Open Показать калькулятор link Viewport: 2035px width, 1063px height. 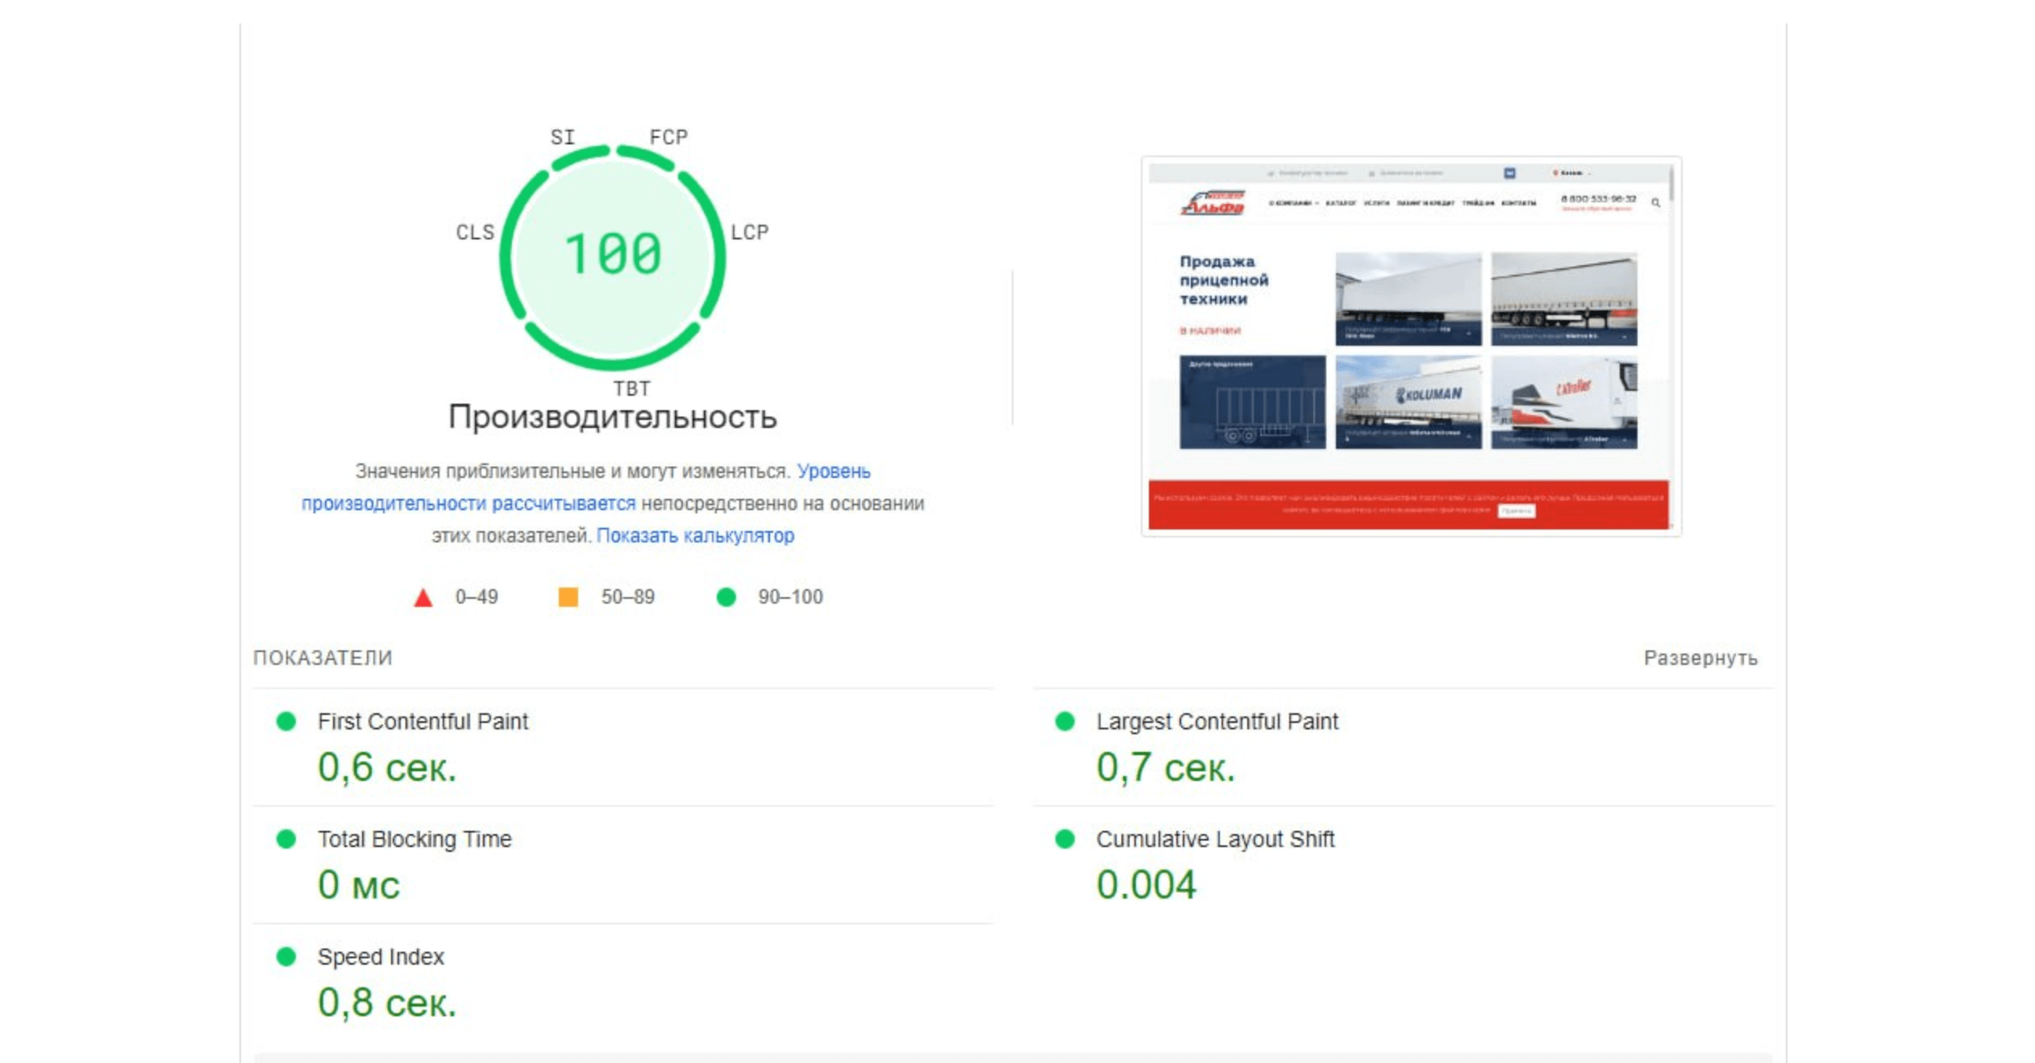695,536
